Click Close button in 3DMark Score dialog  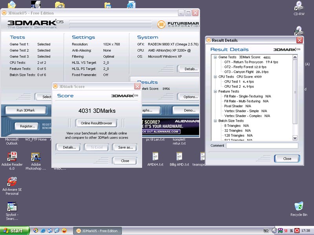click(125, 161)
